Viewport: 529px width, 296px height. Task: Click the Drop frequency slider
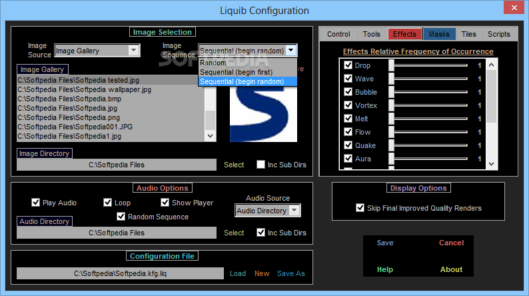point(428,65)
